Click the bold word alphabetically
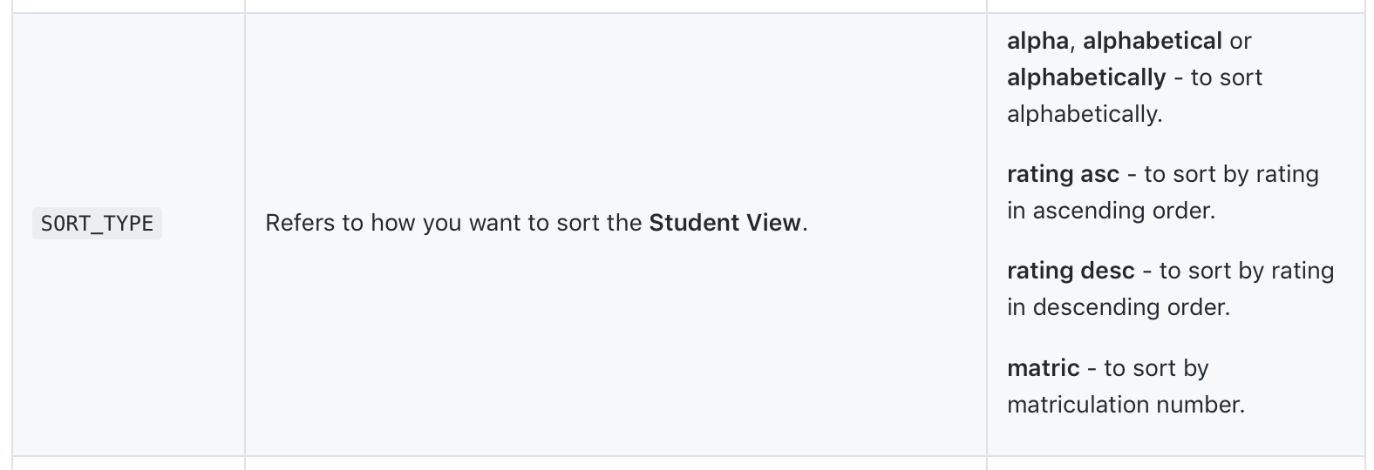The image size is (1374, 470). coord(1086,77)
